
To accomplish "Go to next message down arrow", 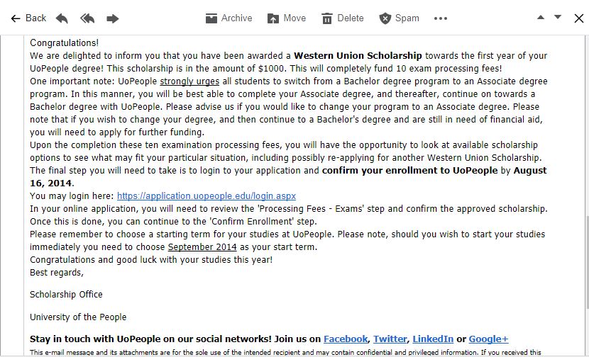I will pyautogui.click(x=558, y=17).
